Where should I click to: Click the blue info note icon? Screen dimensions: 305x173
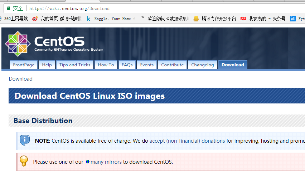(25, 140)
